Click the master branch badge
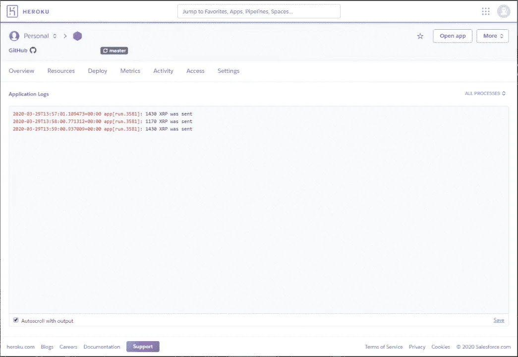This screenshot has width=518, height=357. (x=114, y=51)
